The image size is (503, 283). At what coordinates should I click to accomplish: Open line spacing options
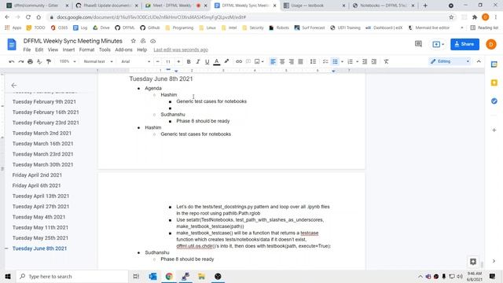click(313, 61)
